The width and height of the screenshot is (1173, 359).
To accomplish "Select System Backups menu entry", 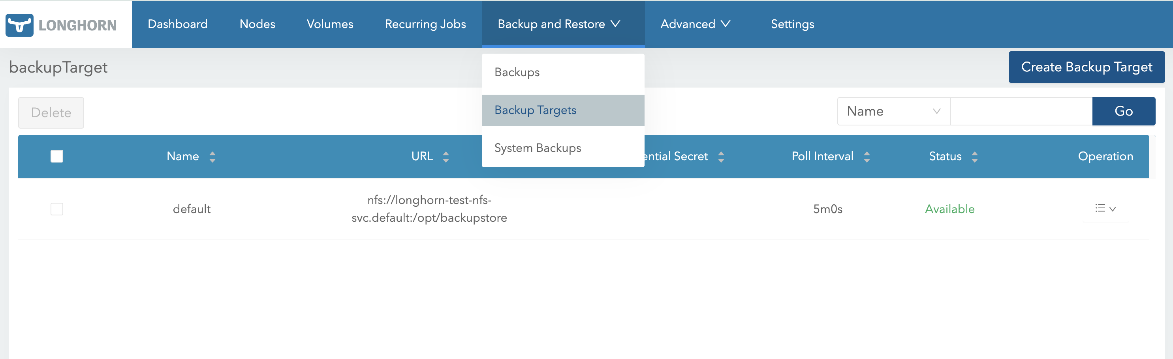I will pyautogui.click(x=537, y=148).
